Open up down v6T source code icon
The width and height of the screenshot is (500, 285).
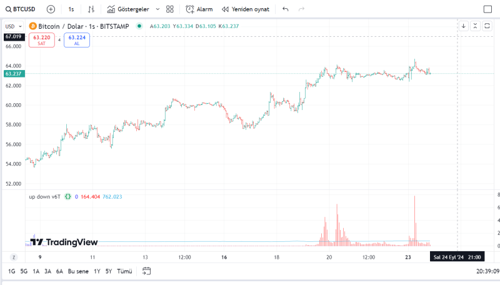68,196
